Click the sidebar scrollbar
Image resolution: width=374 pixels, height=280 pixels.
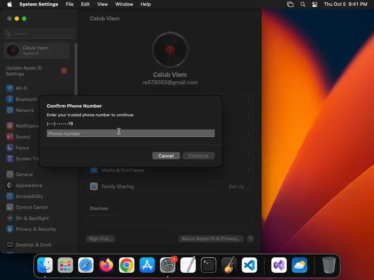pos(76,69)
